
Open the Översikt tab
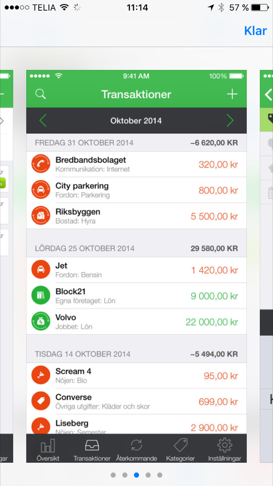(48, 450)
